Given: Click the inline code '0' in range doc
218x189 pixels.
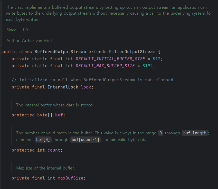Looking at the screenshot, I should pos(160,133).
